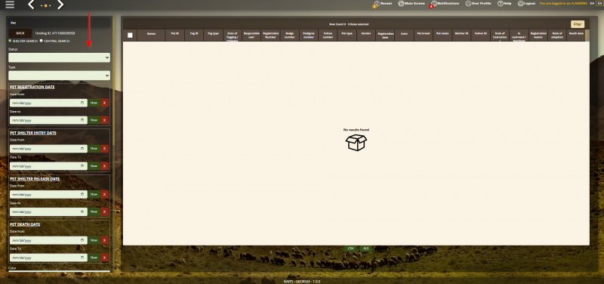This screenshot has width=604, height=284.
Task: Click the Filter button
Action: [x=578, y=24]
